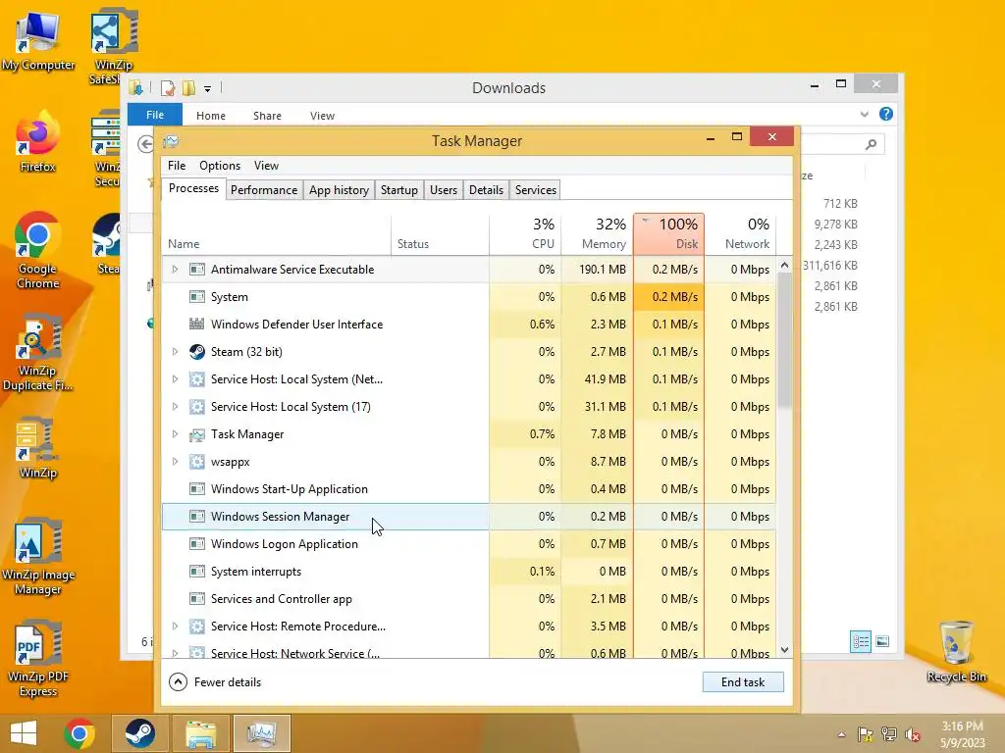Go back in Downloads window
The height and width of the screenshot is (753, 1005).
click(145, 144)
